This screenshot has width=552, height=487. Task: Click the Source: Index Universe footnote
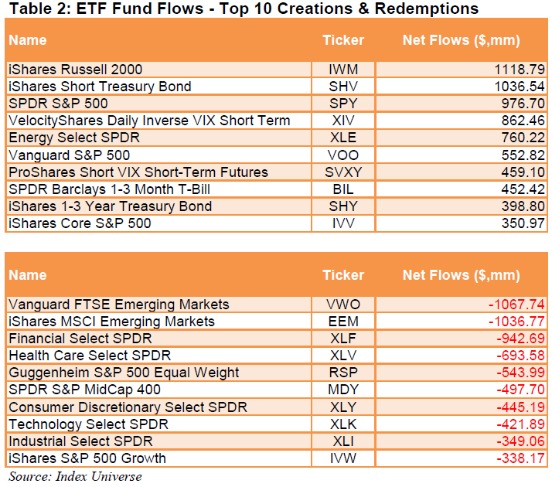[75, 476]
